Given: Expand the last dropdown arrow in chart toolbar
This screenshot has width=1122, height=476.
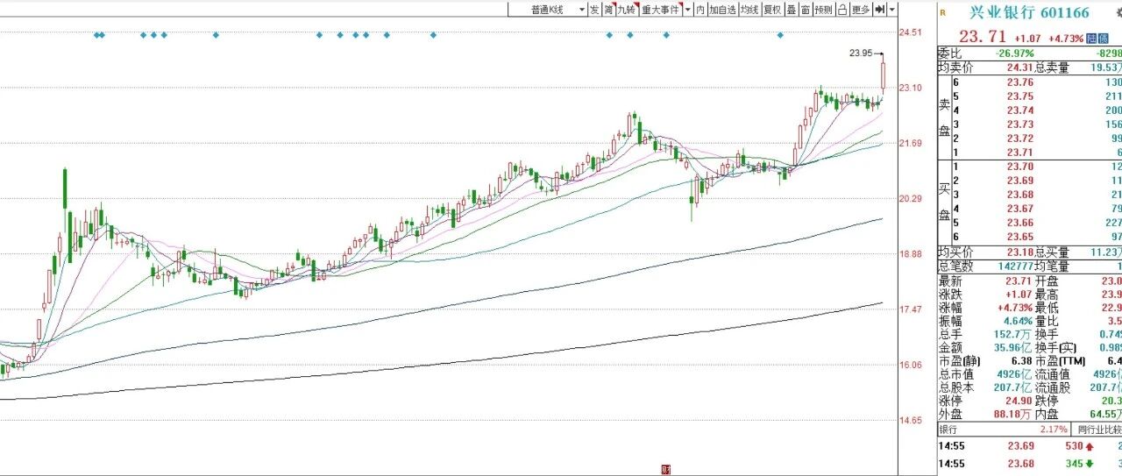Looking at the screenshot, I should click(892, 10).
